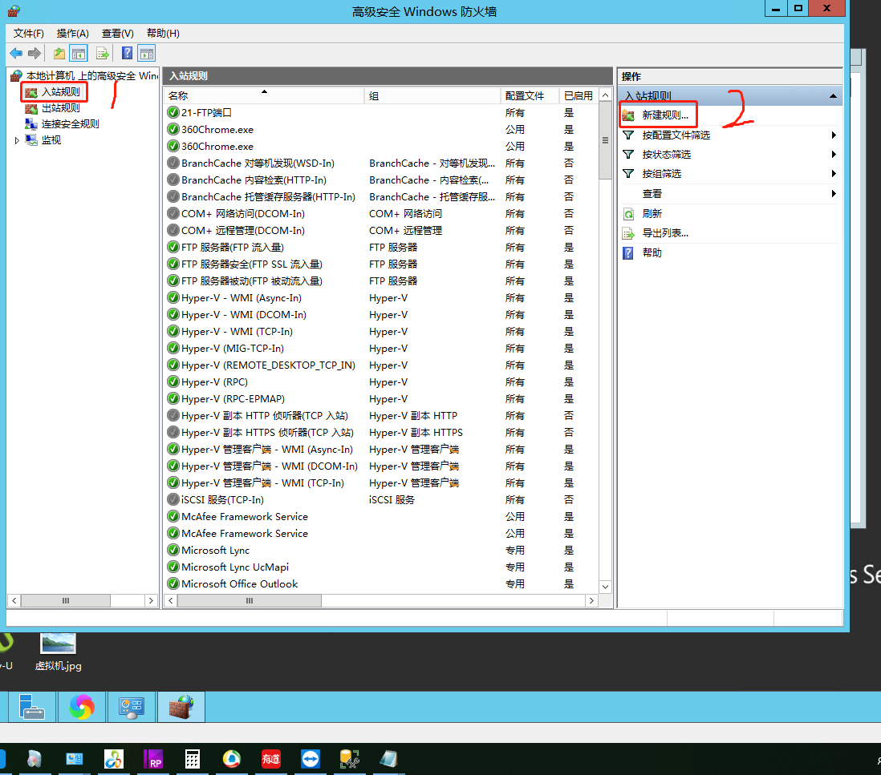The image size is (881, 775).
Task: Click the funnel icon beside 按状态筛选
Action: coord(629,155)
